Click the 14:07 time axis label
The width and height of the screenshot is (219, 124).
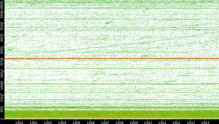105,123
